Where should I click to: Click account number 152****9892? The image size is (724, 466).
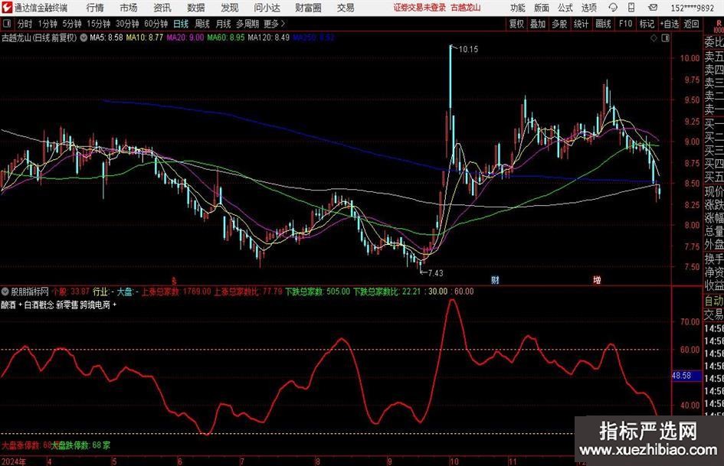693,8
